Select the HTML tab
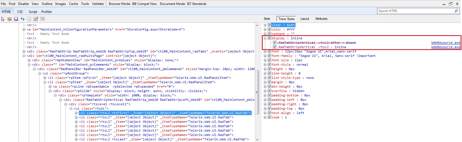This screenshot has width=462, height=142. coord(7,12)
